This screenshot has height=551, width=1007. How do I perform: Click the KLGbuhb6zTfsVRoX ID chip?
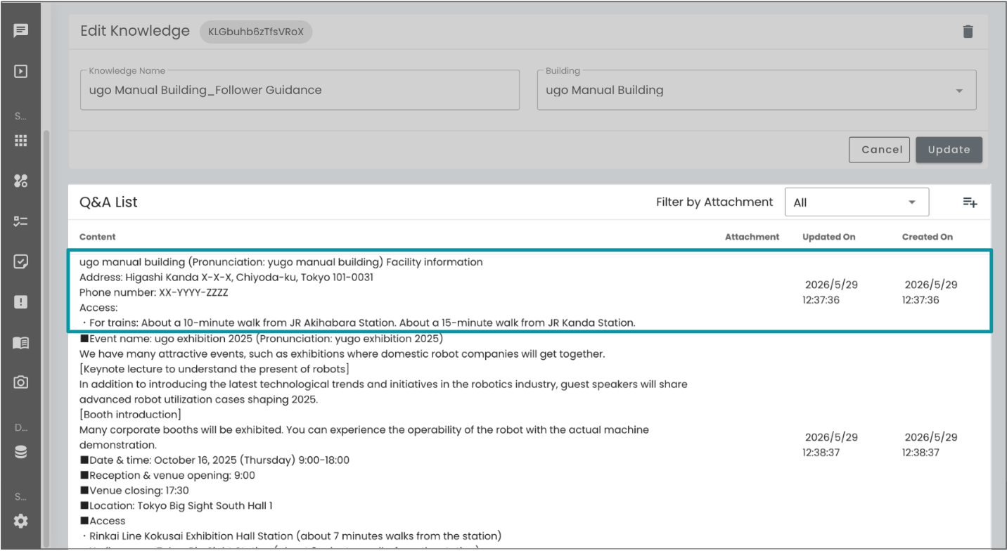click(x=256, y=32)
